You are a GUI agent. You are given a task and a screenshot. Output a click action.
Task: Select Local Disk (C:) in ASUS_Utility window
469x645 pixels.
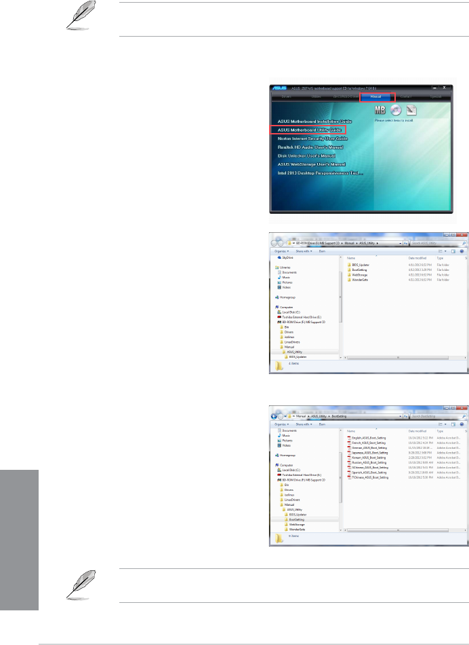point(289,312)
